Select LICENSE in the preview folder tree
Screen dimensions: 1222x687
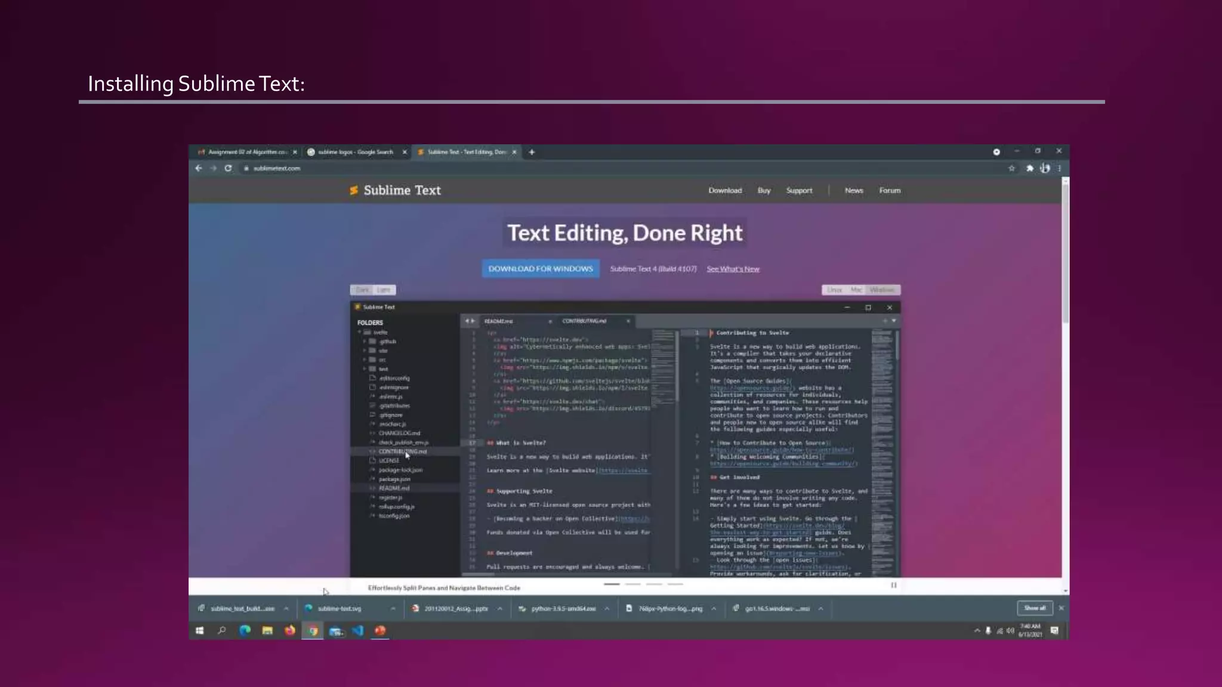[388, 460]
